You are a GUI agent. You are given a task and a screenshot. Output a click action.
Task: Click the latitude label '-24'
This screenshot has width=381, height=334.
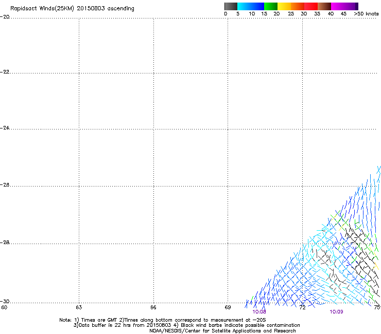coord(5,128)
